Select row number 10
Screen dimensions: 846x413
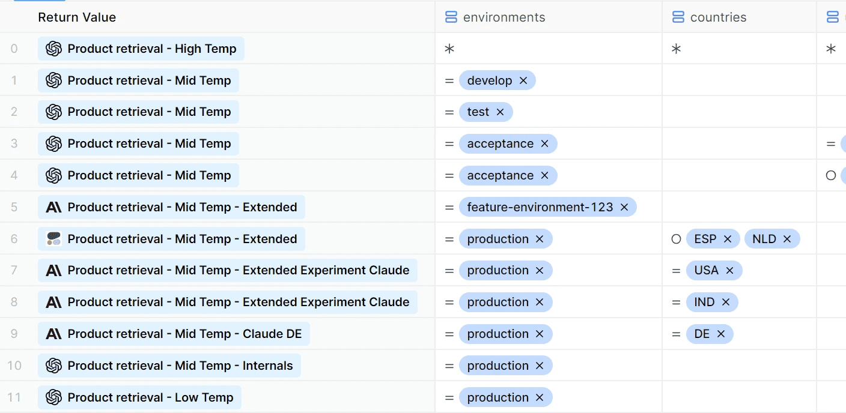(x=14, y=366)
